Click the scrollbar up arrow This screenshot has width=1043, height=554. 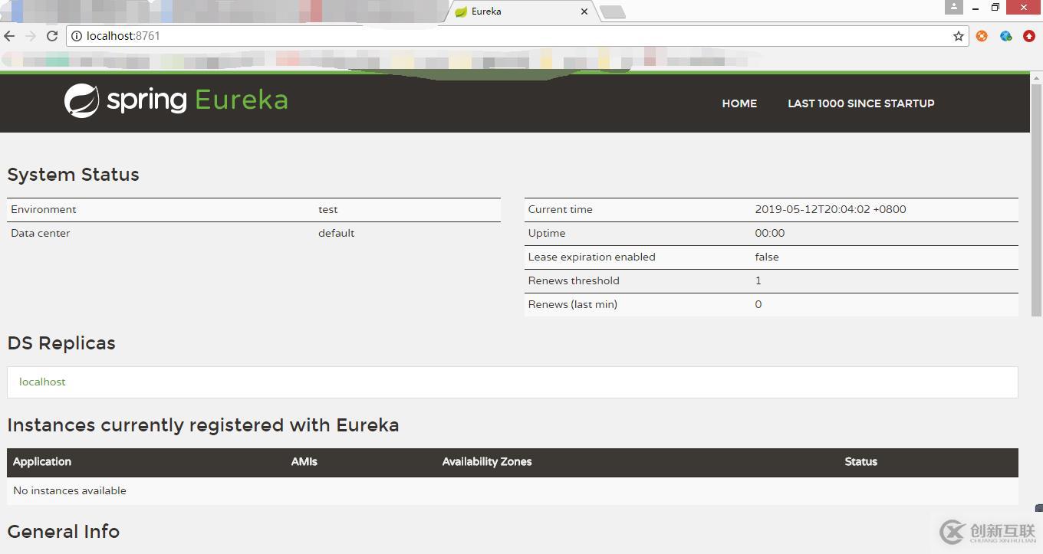1036,78
